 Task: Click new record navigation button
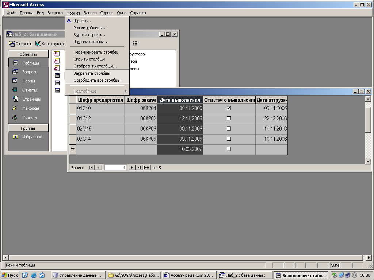point(147,168)
